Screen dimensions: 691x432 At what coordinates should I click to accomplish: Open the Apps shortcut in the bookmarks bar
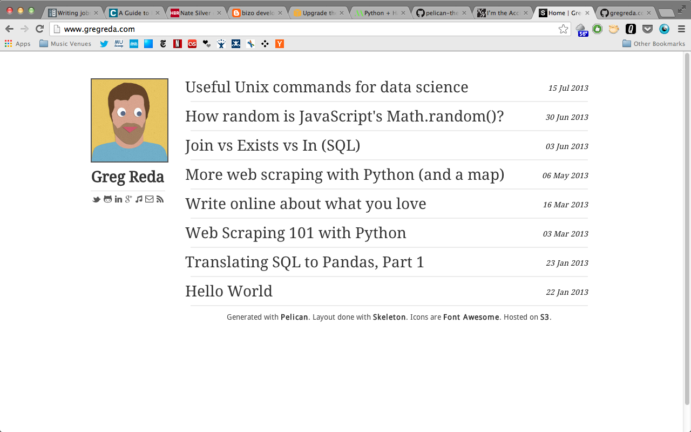click(18, 44)
